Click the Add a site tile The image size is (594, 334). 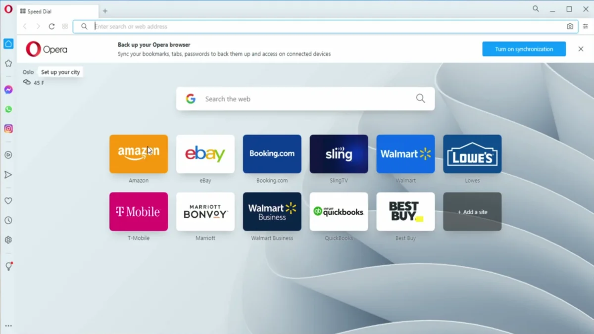click(x=472, y=212)
